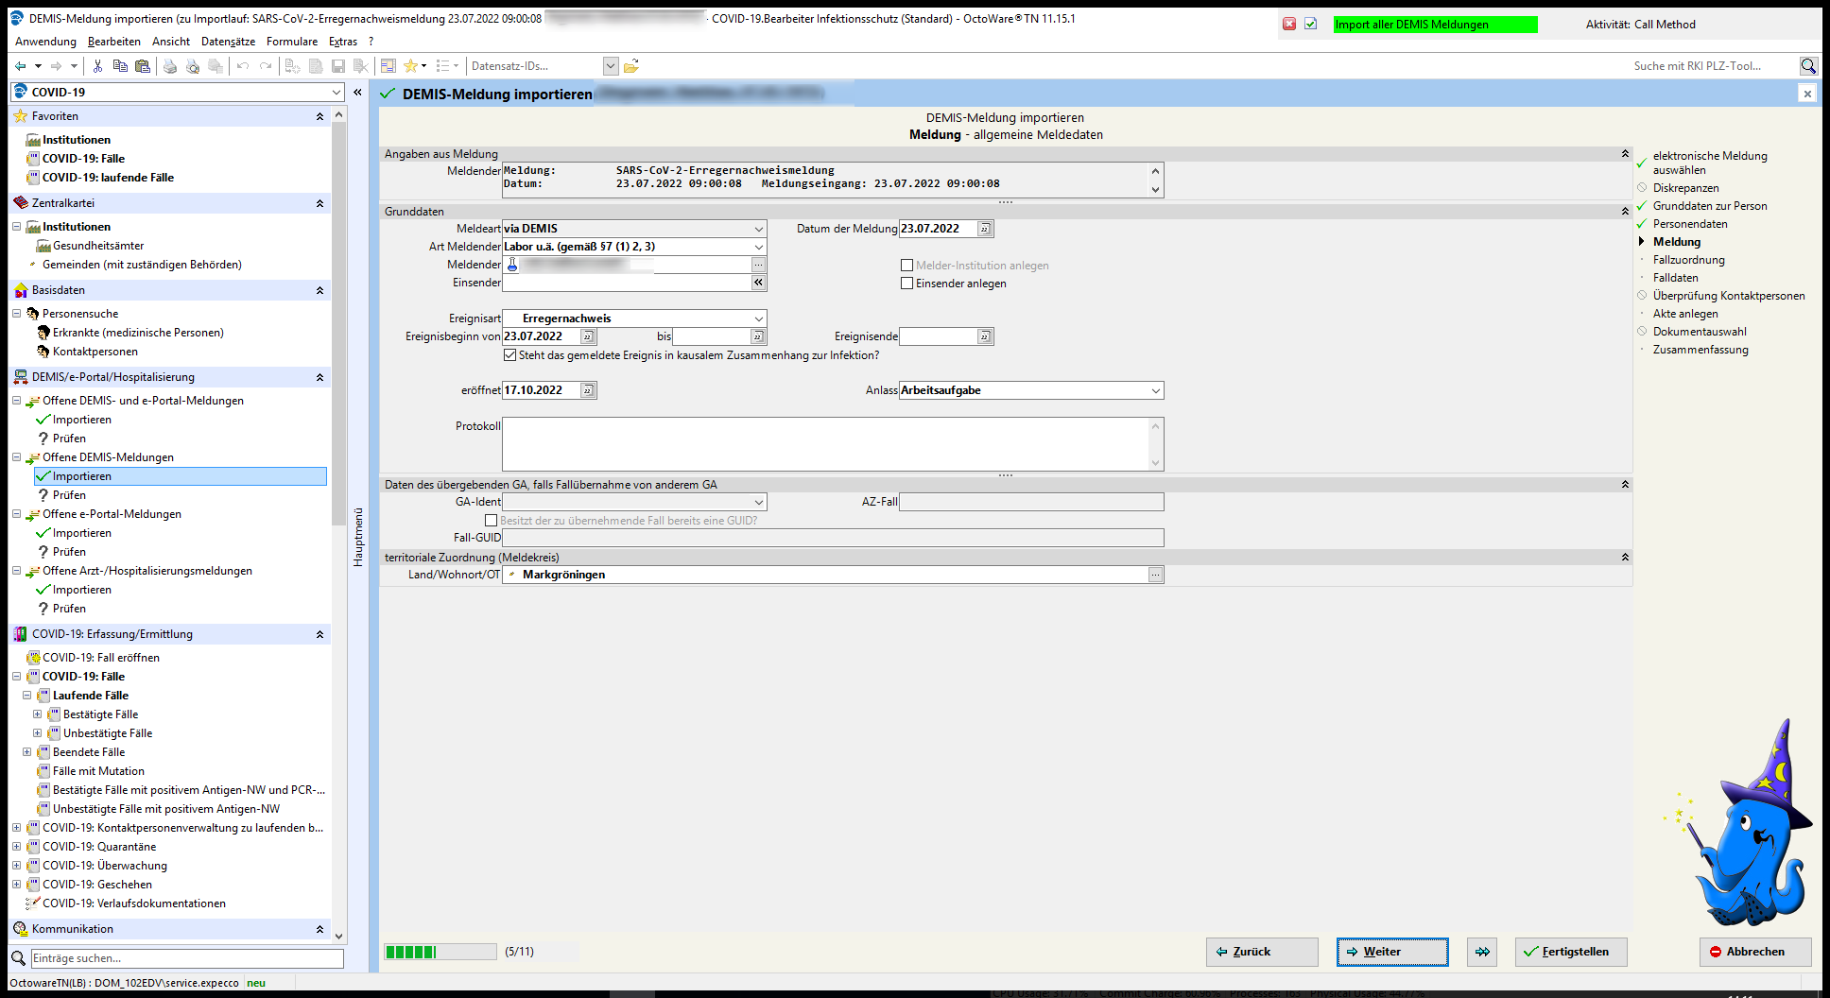
Task: Open the Formulare menu
Action: click(292, 42)
